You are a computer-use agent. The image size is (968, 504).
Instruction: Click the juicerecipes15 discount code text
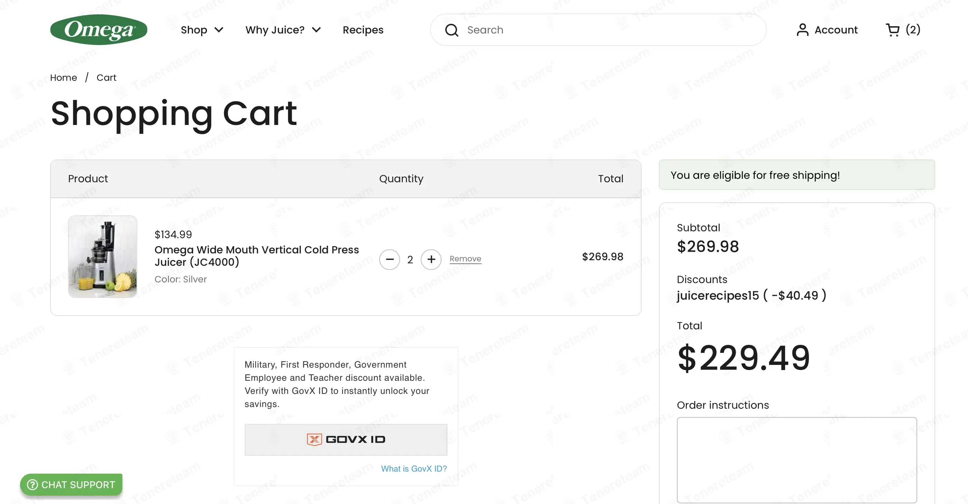pyautogui.click(x=718, y=295)
